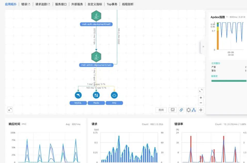This screenshot has width=247, height=163.
Task: Switch to 服务接口 tab
Action: [x=61, y=4]
